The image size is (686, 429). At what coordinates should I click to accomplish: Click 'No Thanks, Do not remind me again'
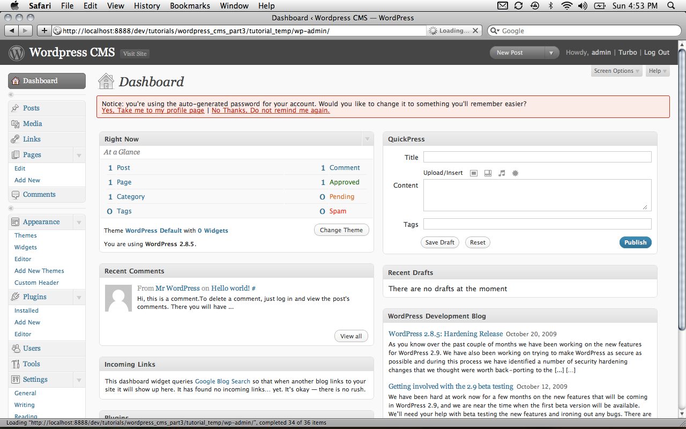click(271, 110)
